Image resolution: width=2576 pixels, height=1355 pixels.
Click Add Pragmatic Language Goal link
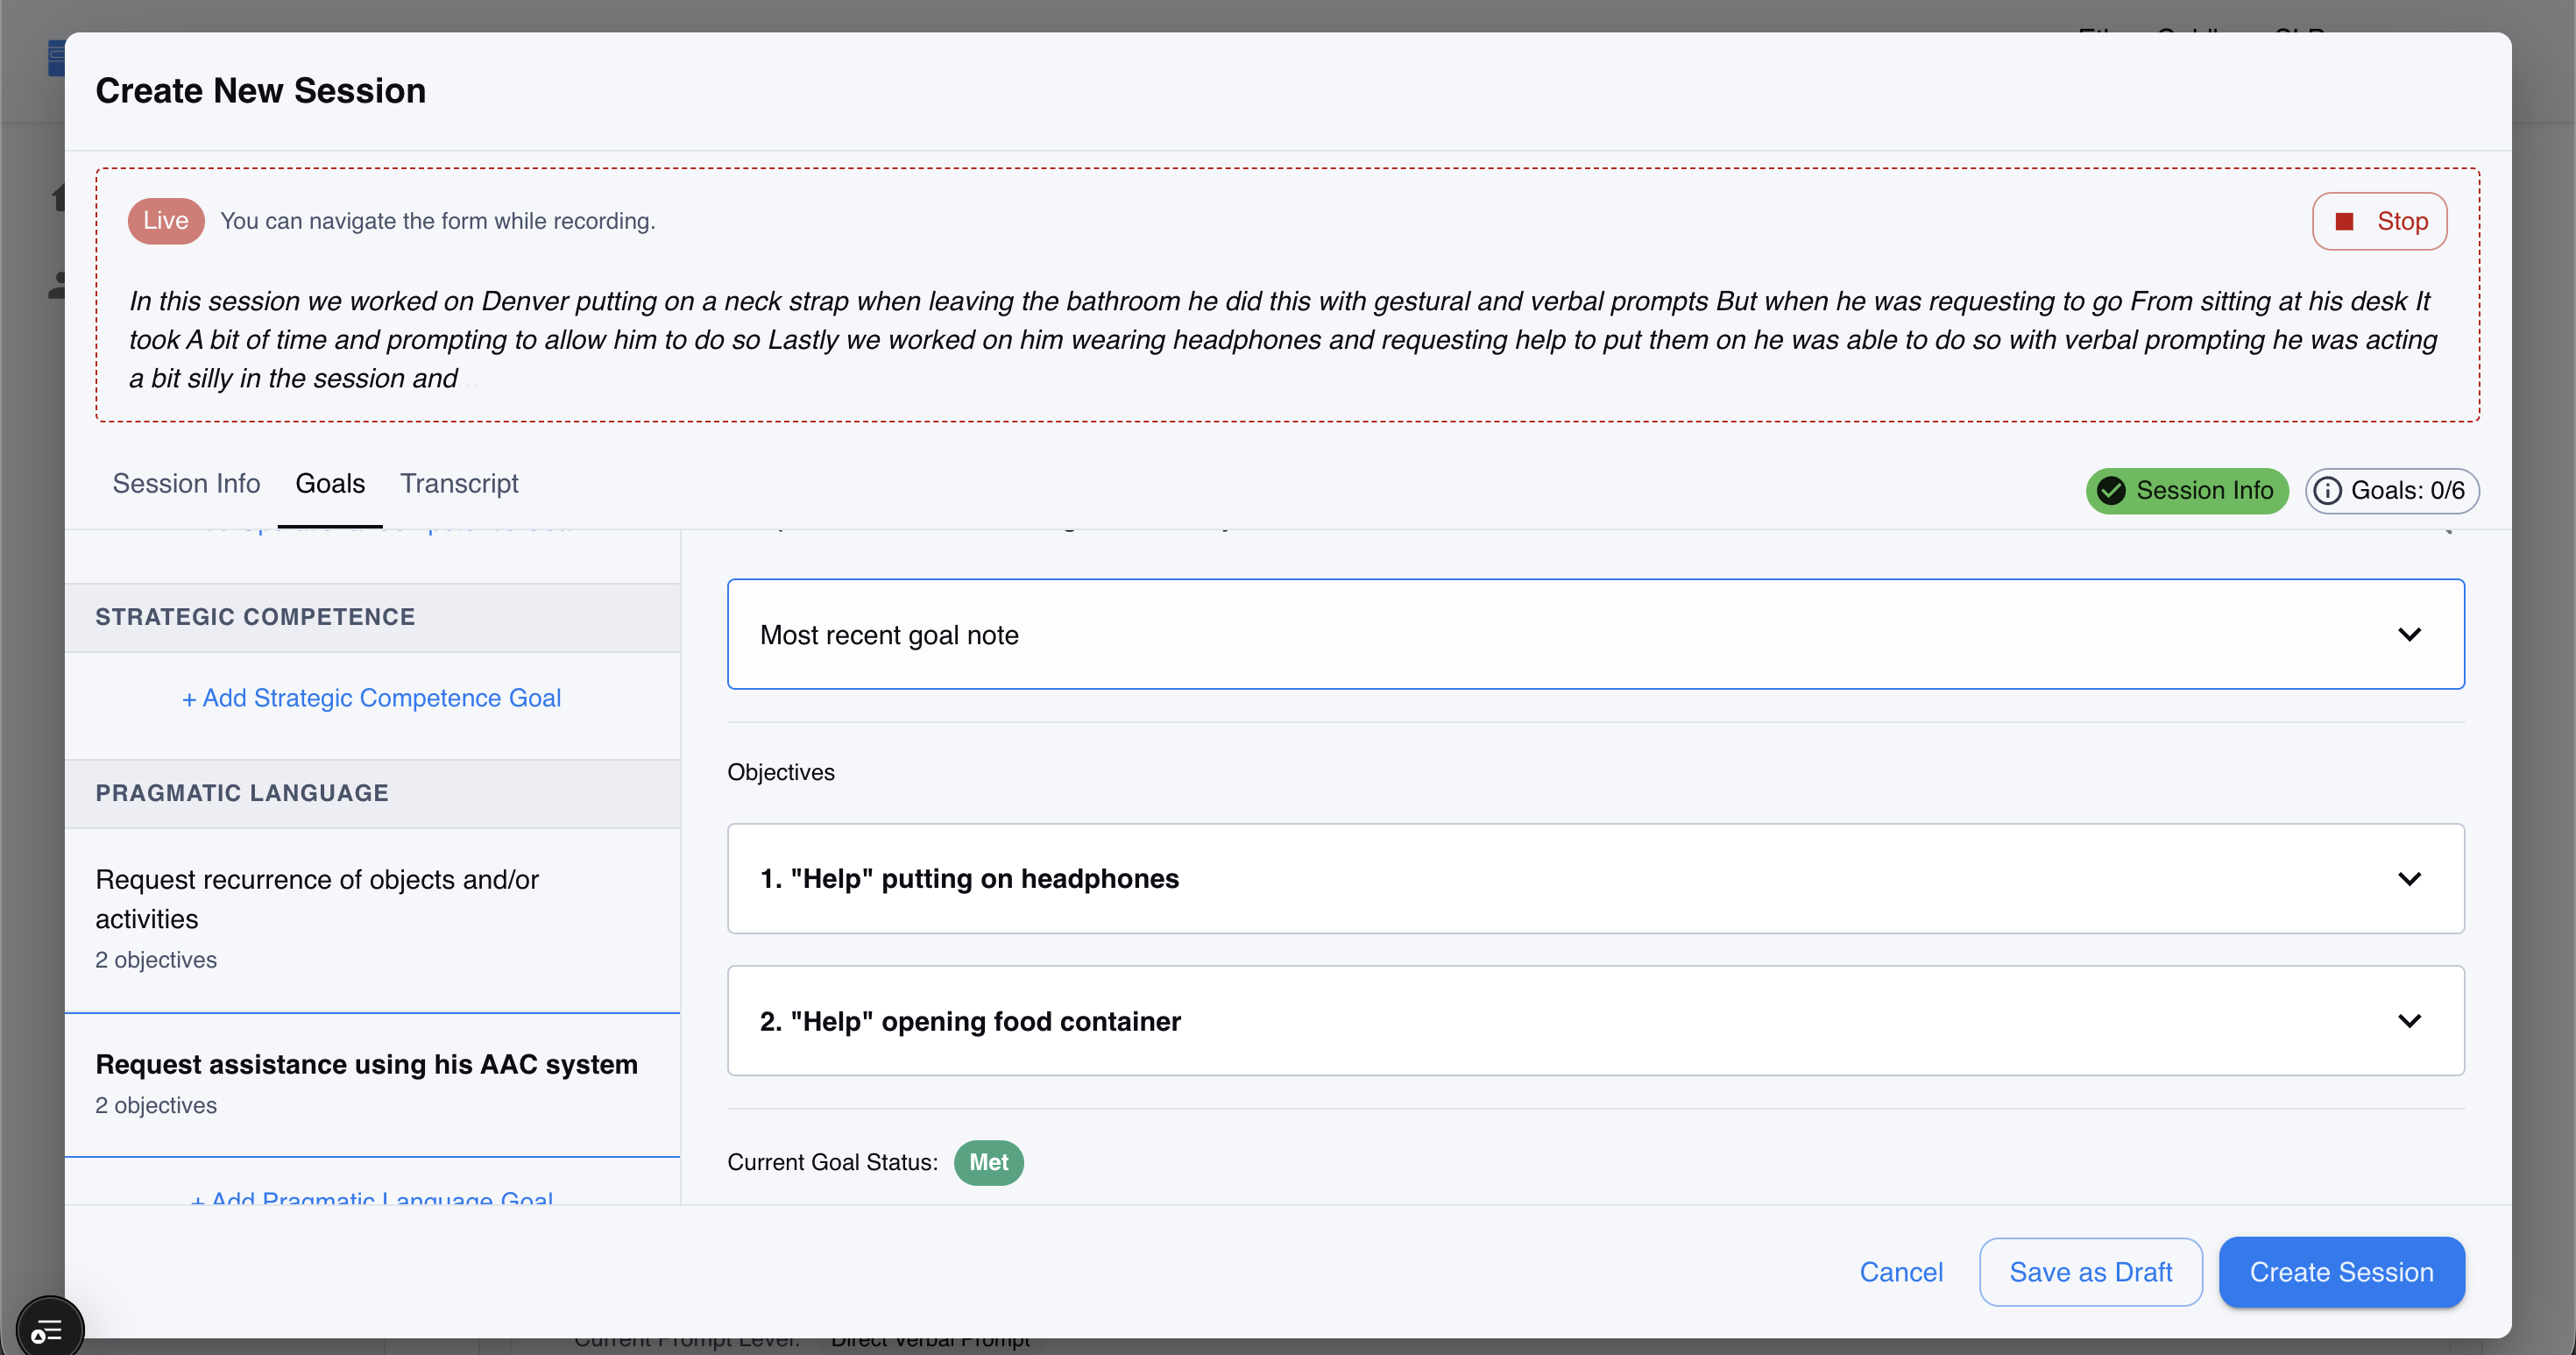(371, 1197)
